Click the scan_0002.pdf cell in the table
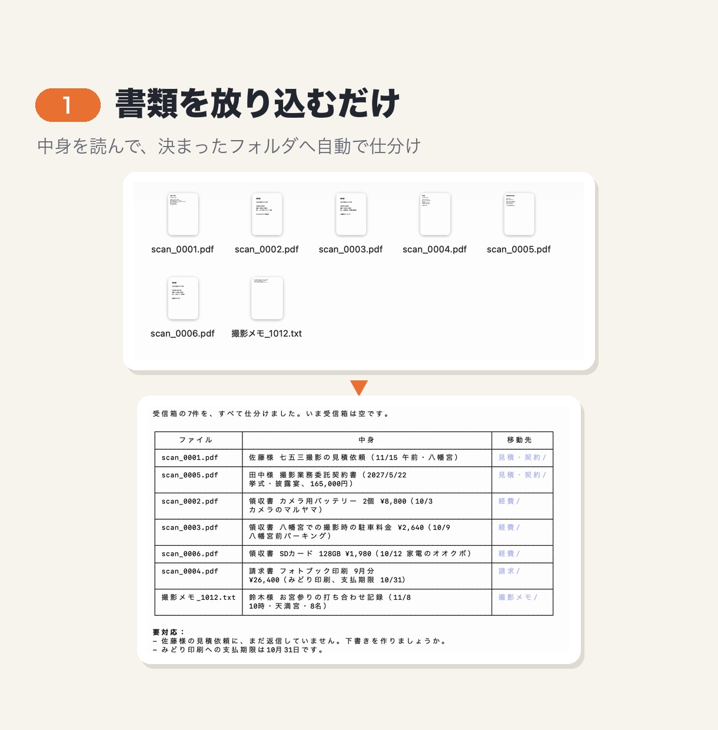718x730 pixels. tap(198, 506)
